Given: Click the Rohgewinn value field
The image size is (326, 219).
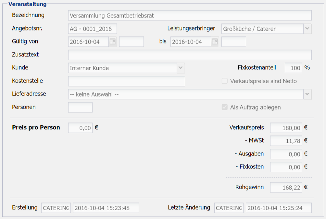Looking at the screenshot, I should click(286, 187).
